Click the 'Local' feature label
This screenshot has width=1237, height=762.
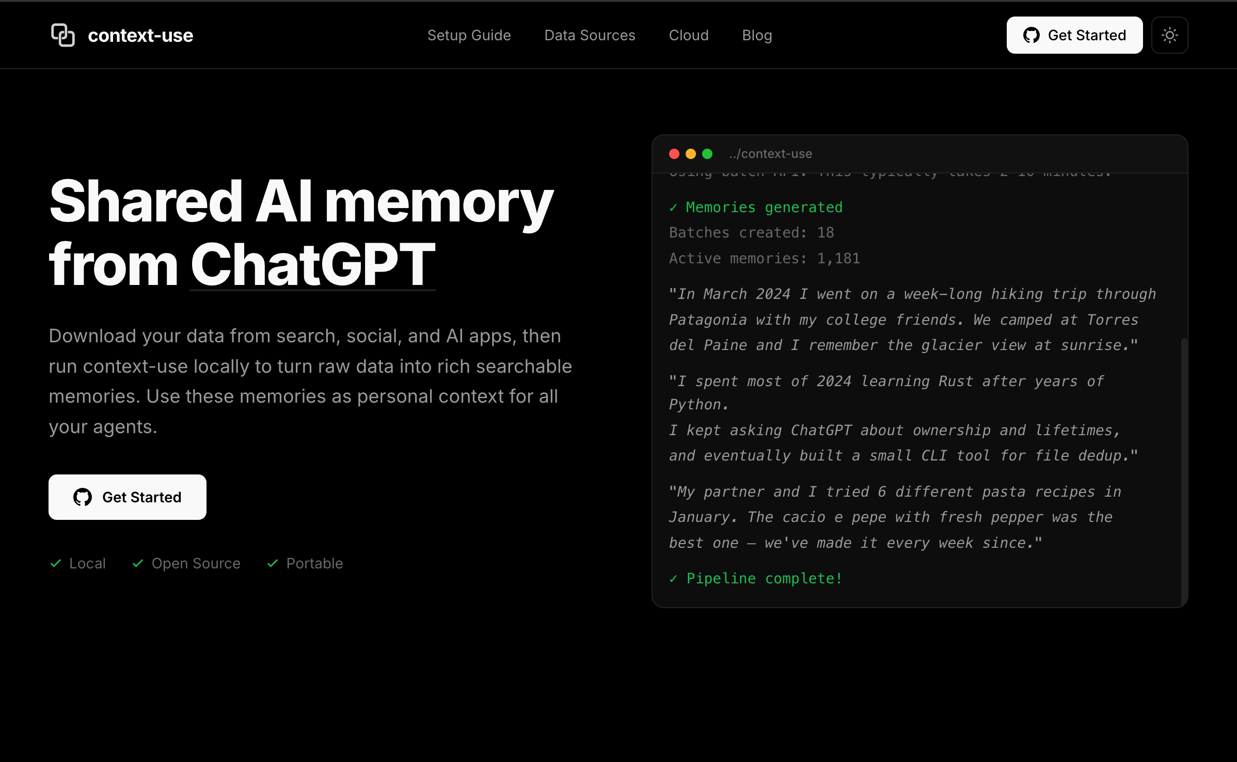coord(87,563)
